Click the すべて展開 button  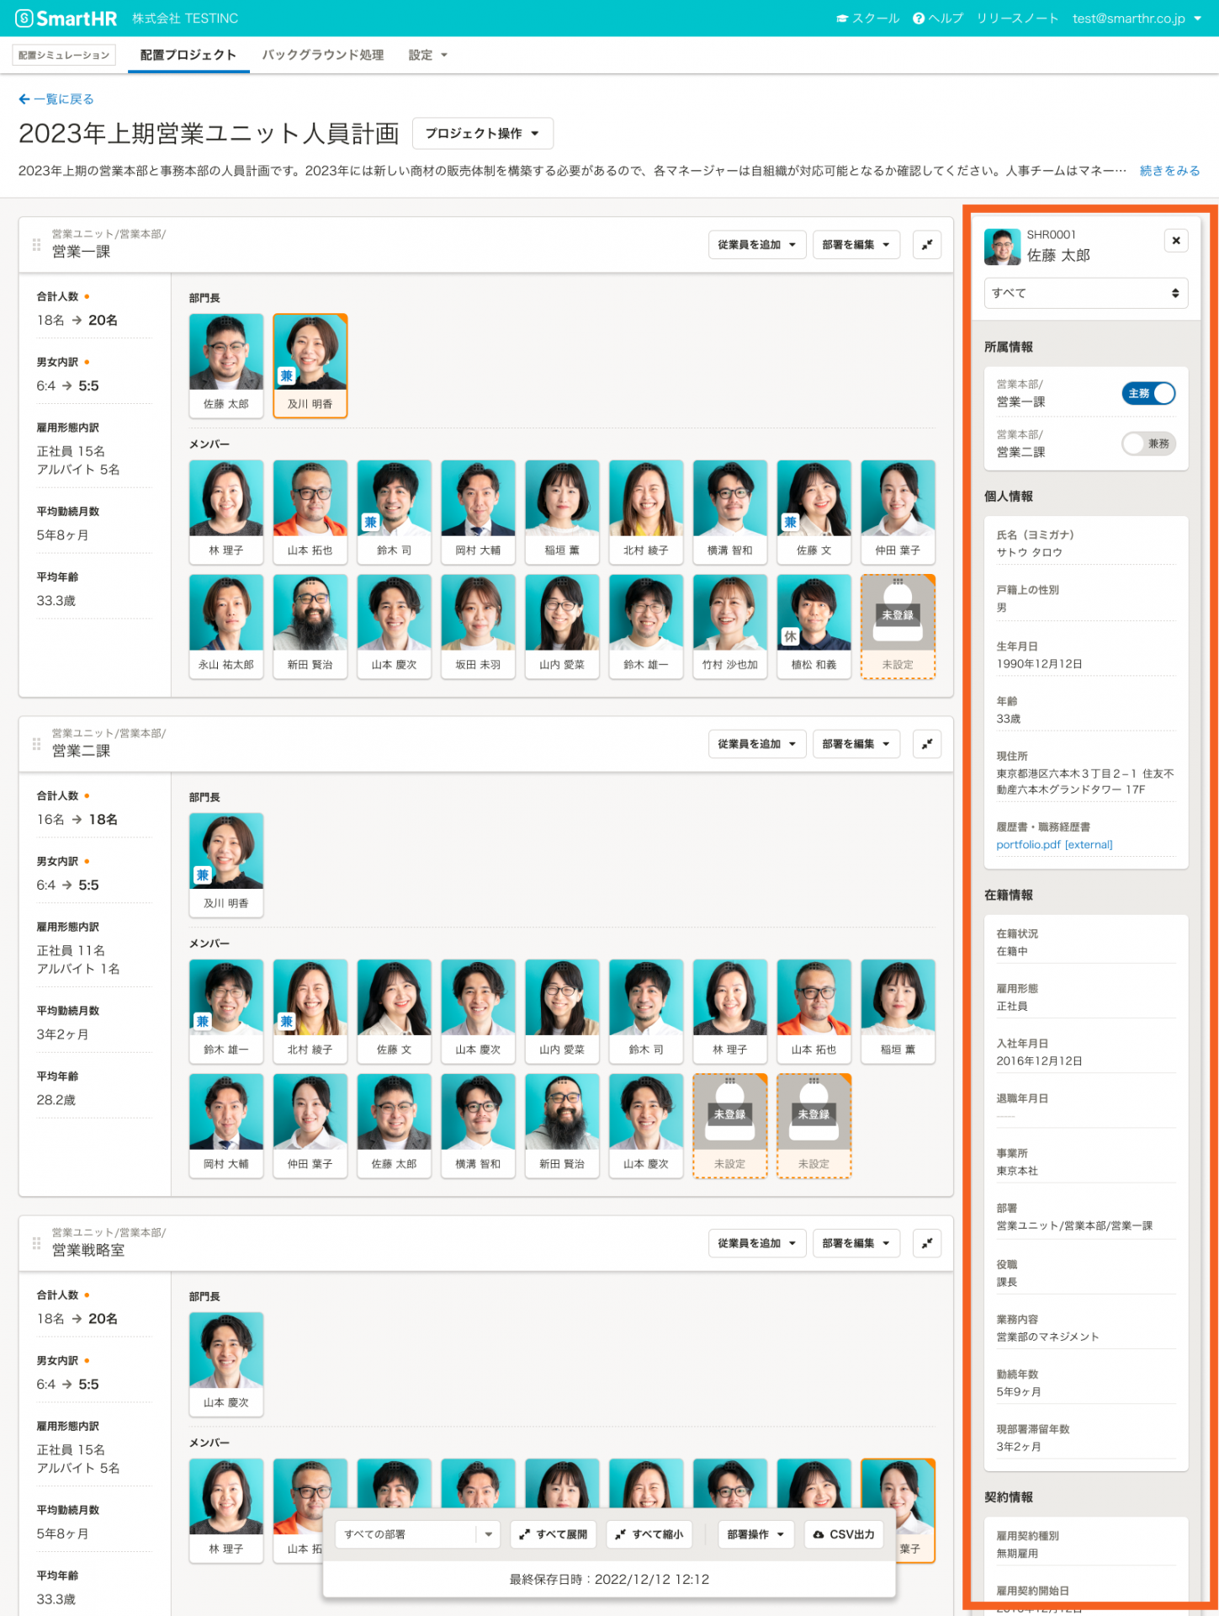pos(553,1534)
